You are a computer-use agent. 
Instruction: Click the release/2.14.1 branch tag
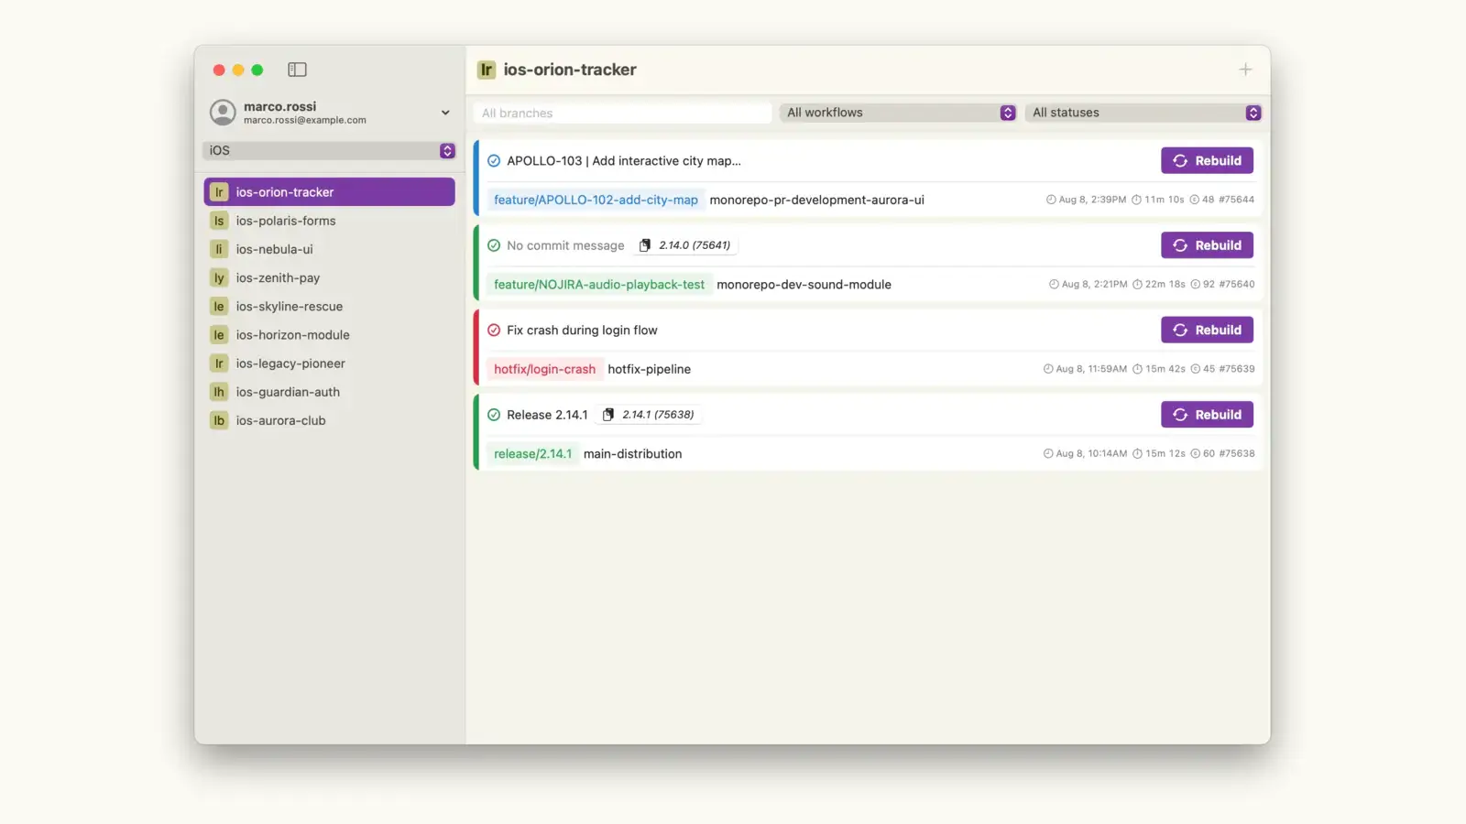[532, 454]
